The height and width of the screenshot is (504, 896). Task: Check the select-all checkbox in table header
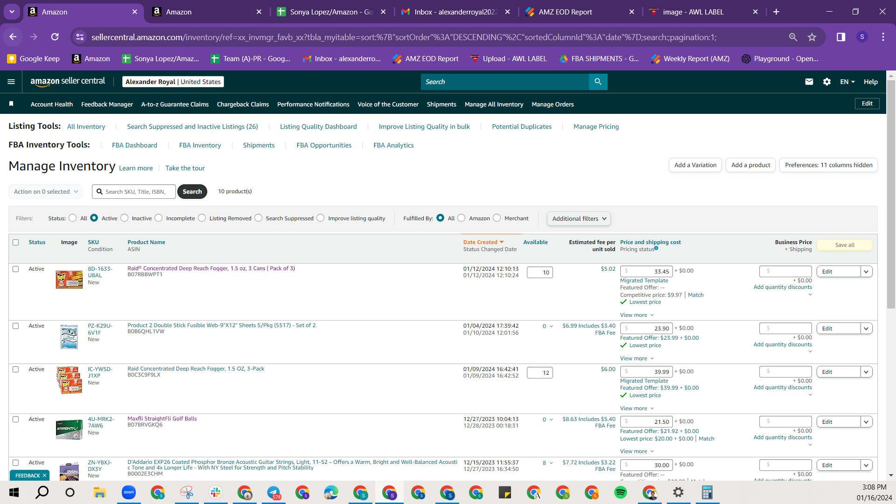pyautogui.click(x=16, y=243)
